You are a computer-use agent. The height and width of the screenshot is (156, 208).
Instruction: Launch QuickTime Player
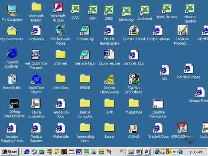(36, 79)
